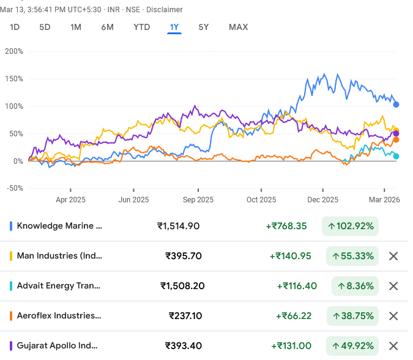413x360 pixels.
Task: Click the Jun 2025 axis label
Action: 133,200
